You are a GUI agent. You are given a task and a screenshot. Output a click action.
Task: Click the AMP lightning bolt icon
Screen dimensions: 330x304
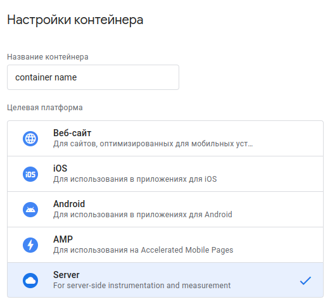pyautogui.click(x=30, y=245)
